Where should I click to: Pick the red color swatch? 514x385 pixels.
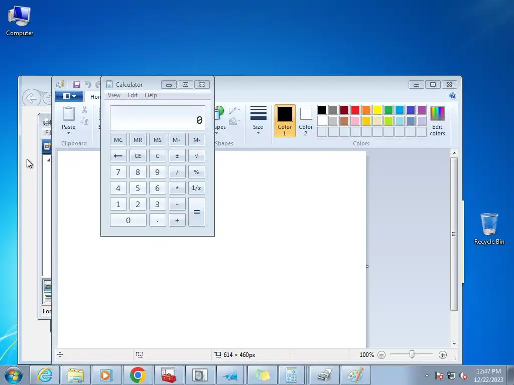coord(355,110)
